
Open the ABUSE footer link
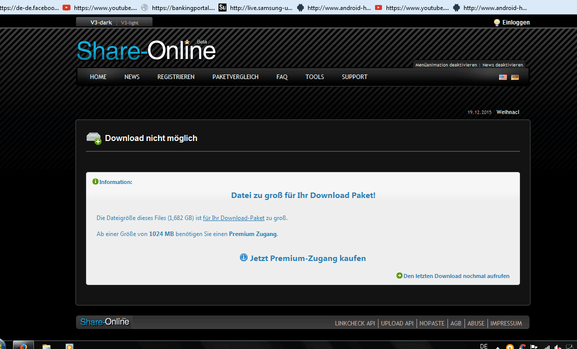476,323
